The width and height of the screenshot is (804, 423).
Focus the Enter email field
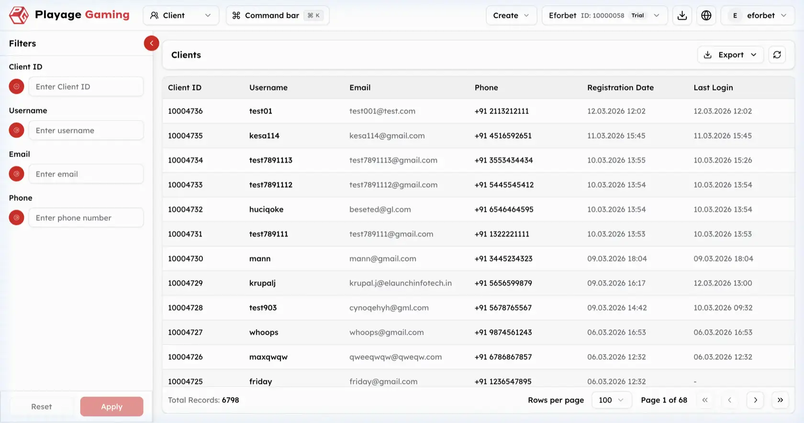point(86,174)
